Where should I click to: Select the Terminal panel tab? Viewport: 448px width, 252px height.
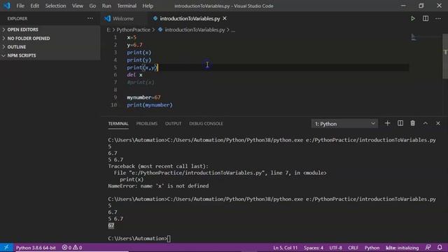[118, 123]
